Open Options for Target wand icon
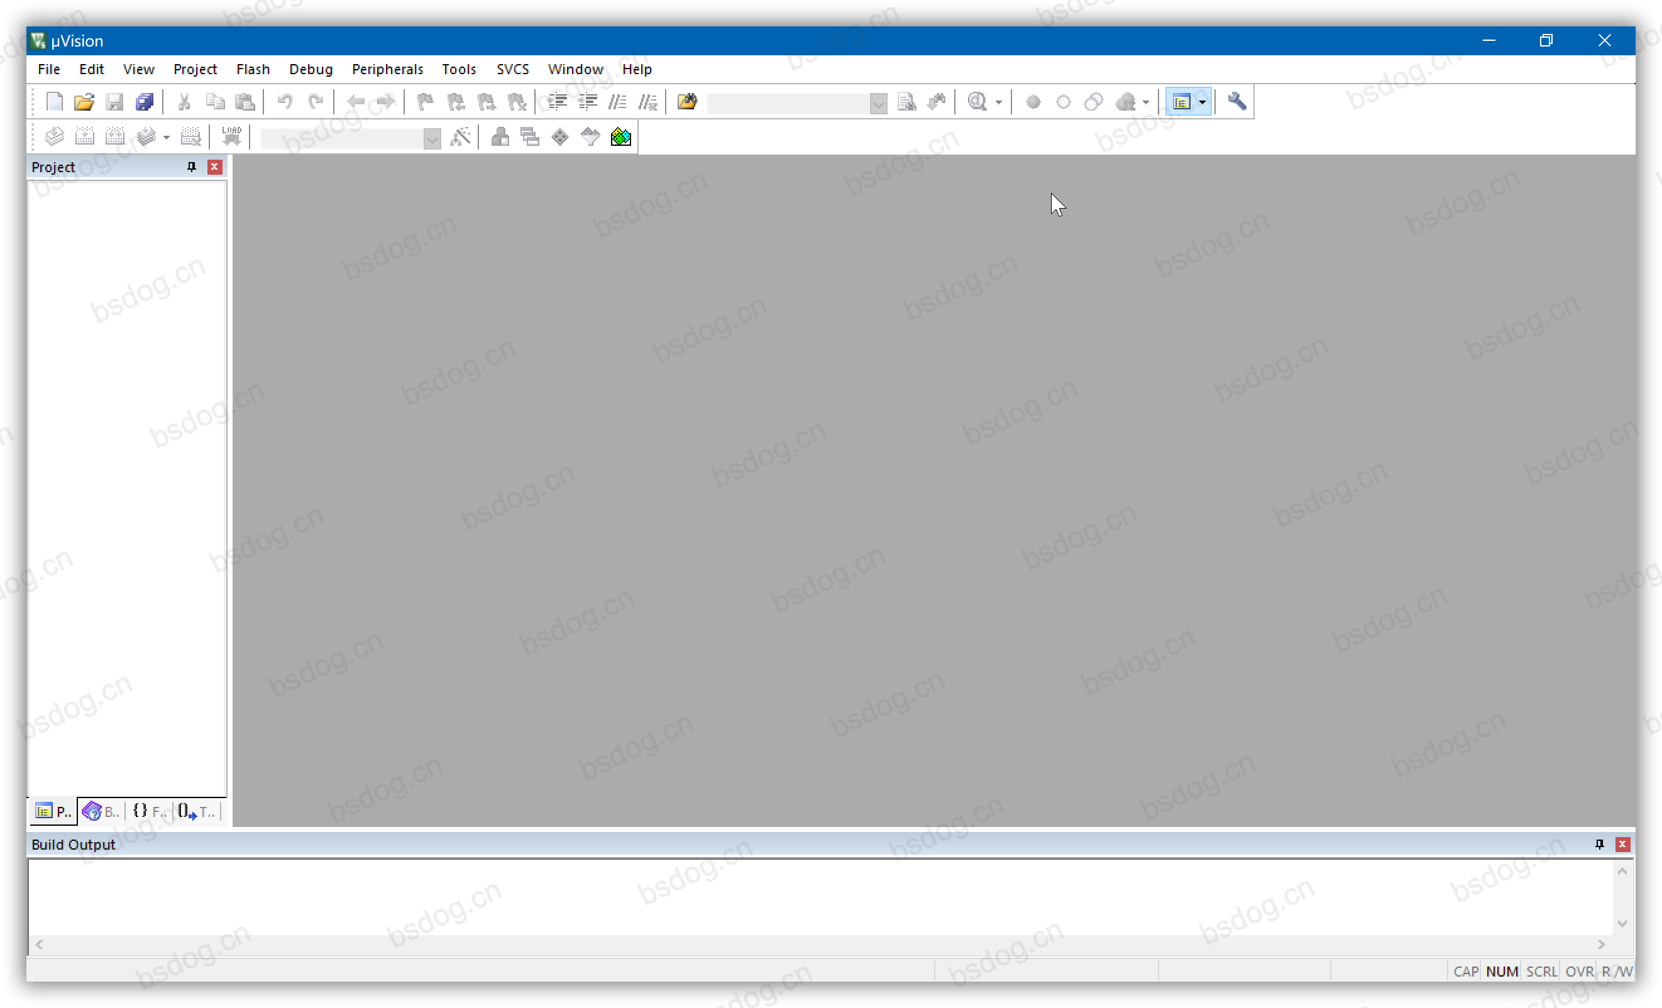Screen dimensions: 1662x1008 (461, 137)
